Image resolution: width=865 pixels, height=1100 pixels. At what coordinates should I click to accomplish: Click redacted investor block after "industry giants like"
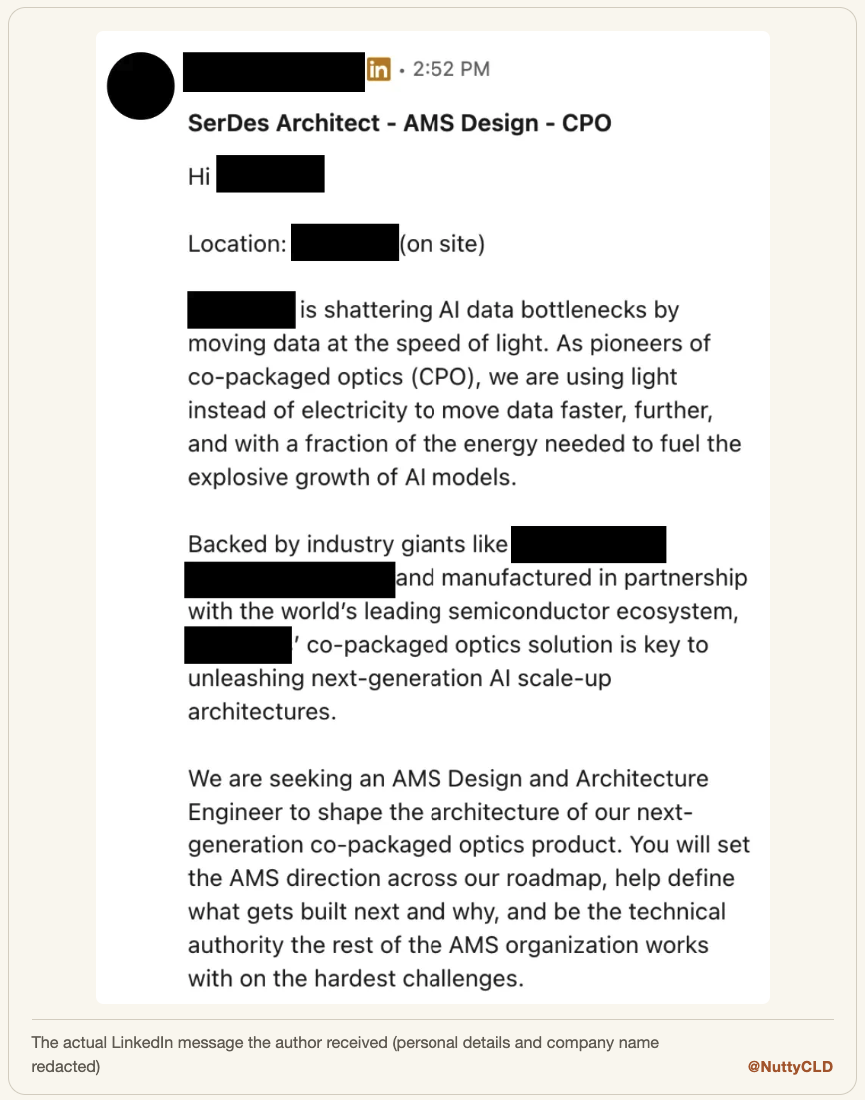click(588, 544)
